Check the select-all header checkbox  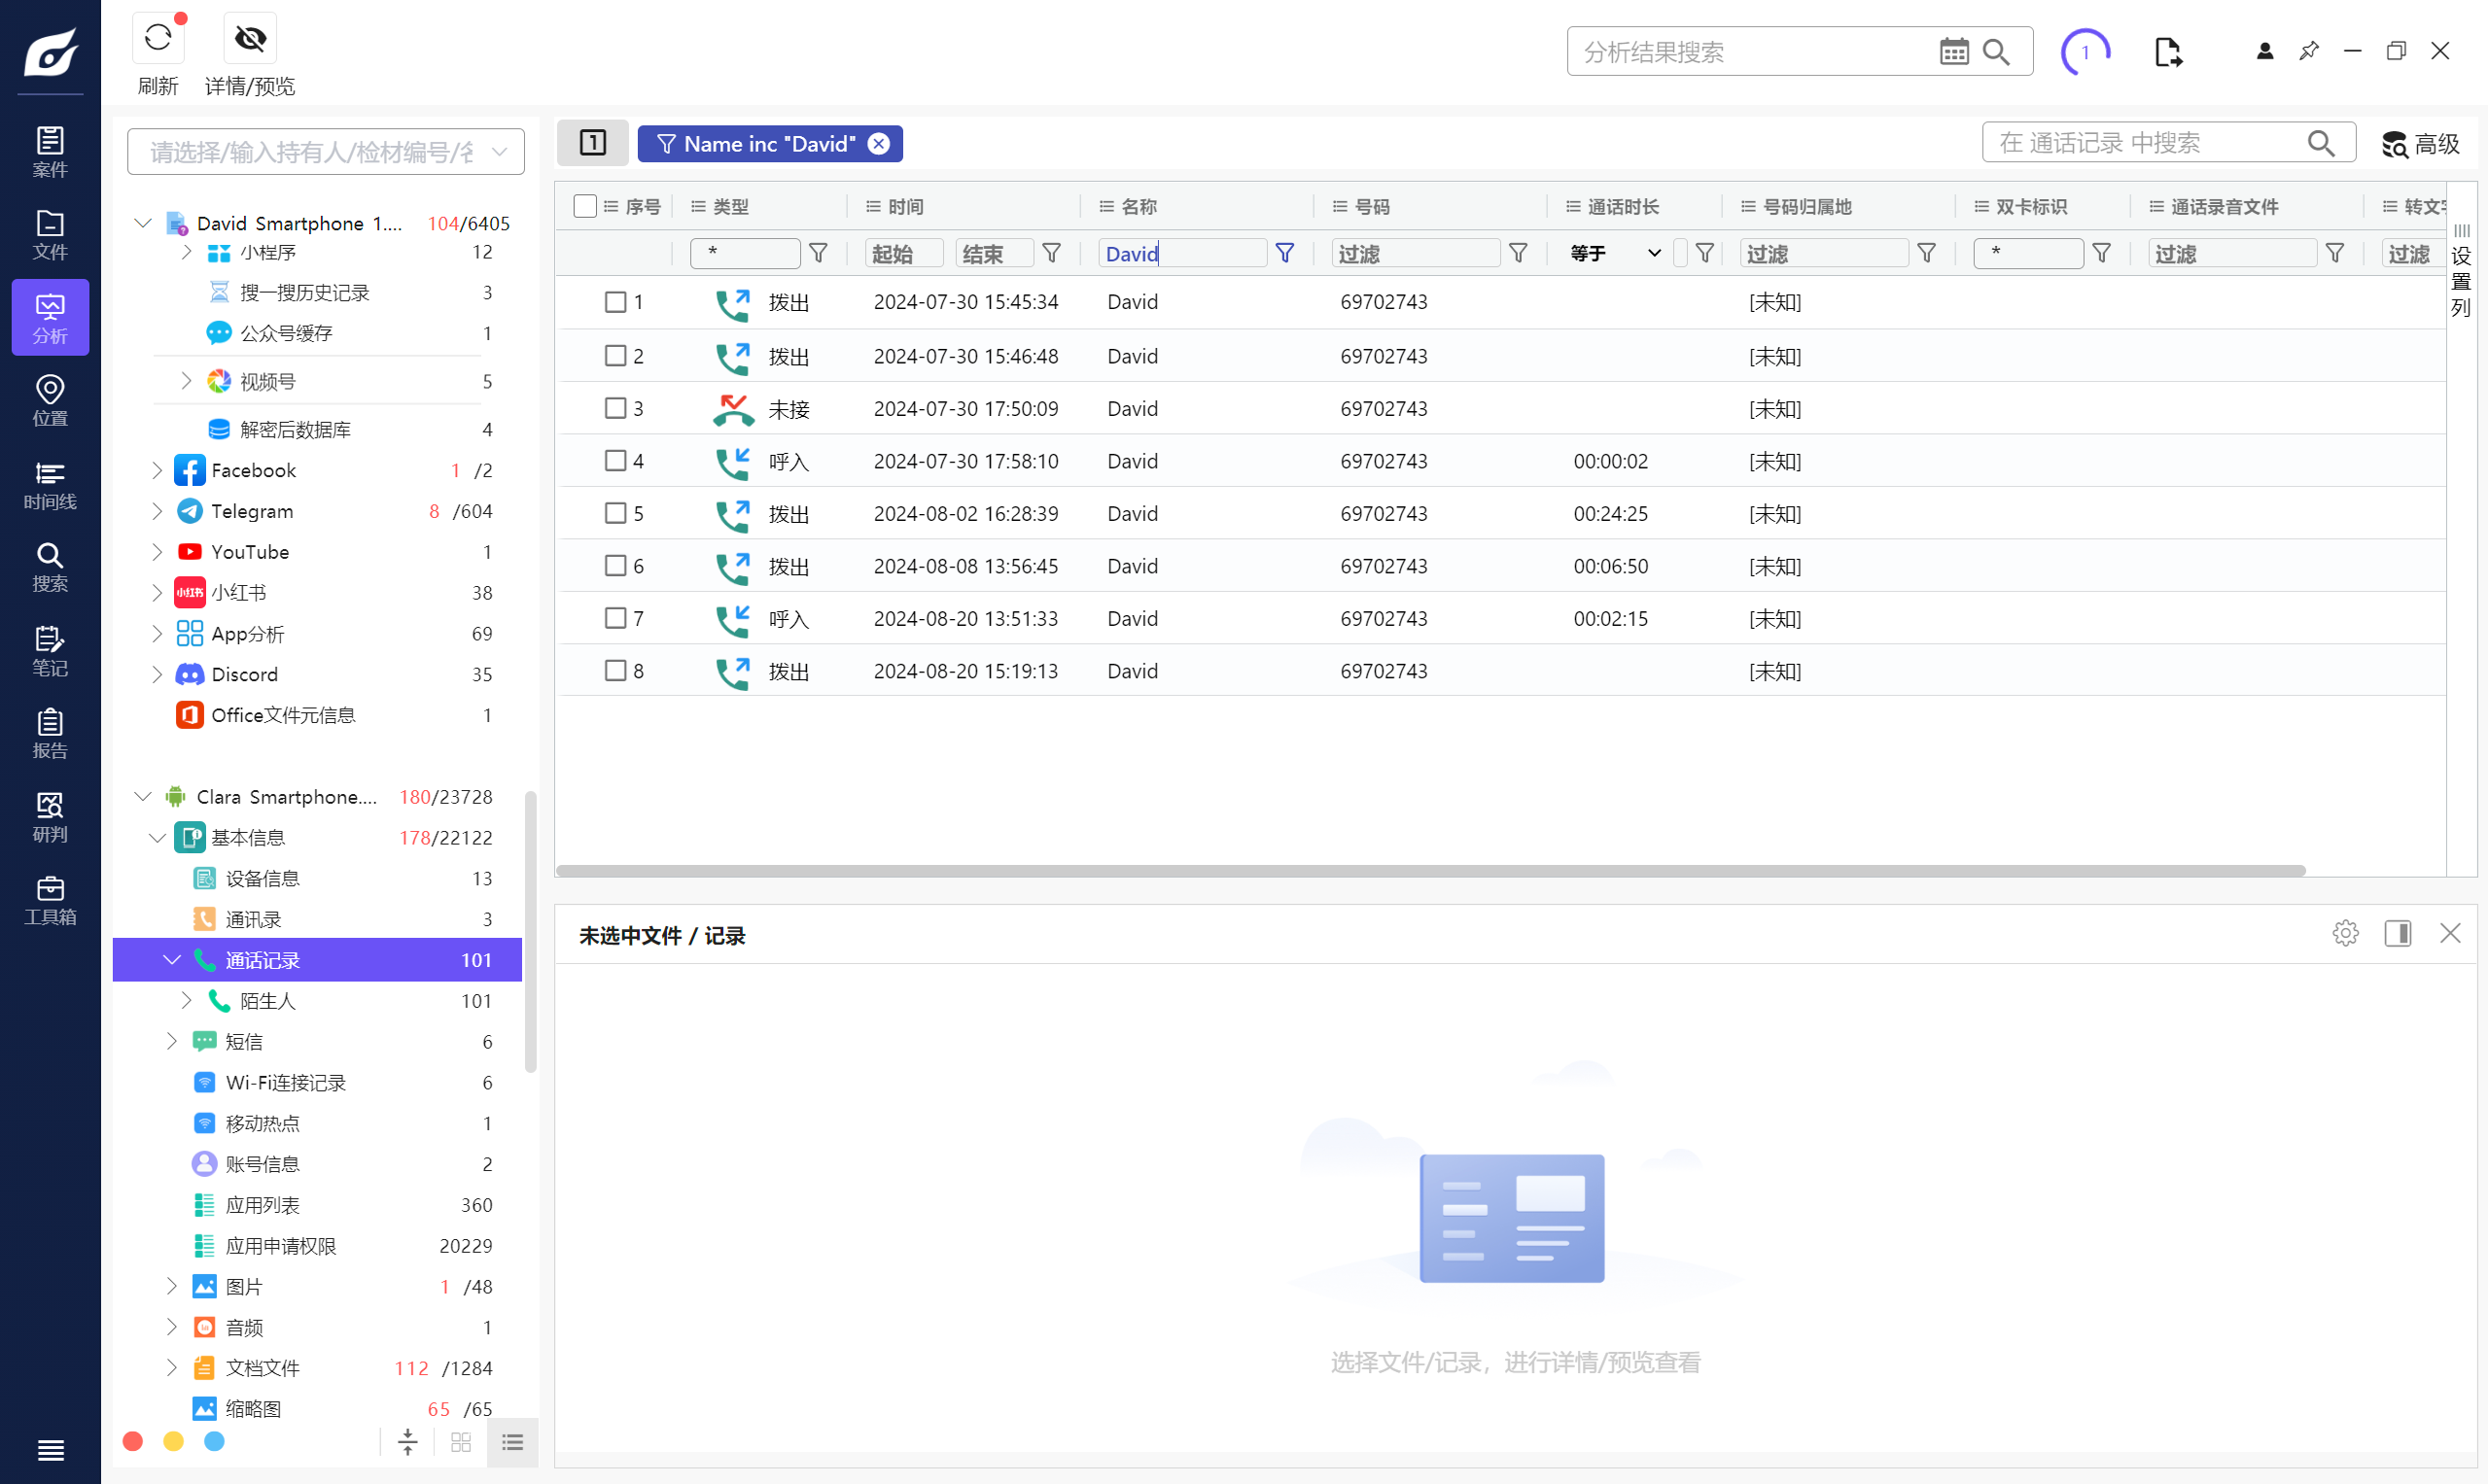(584, 206)
